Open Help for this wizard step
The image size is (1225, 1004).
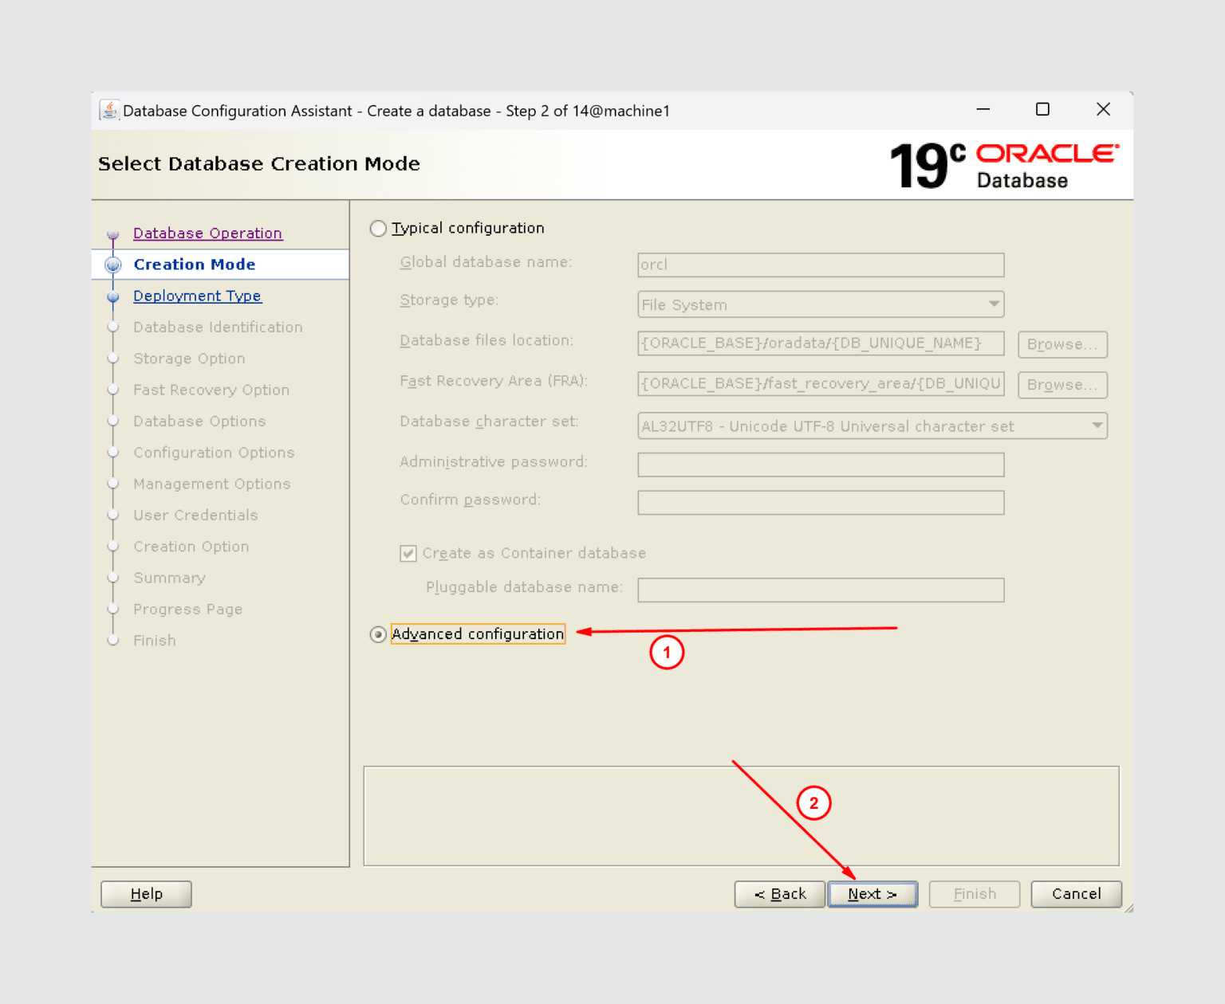pyautogui.click(x=145, y=893)
